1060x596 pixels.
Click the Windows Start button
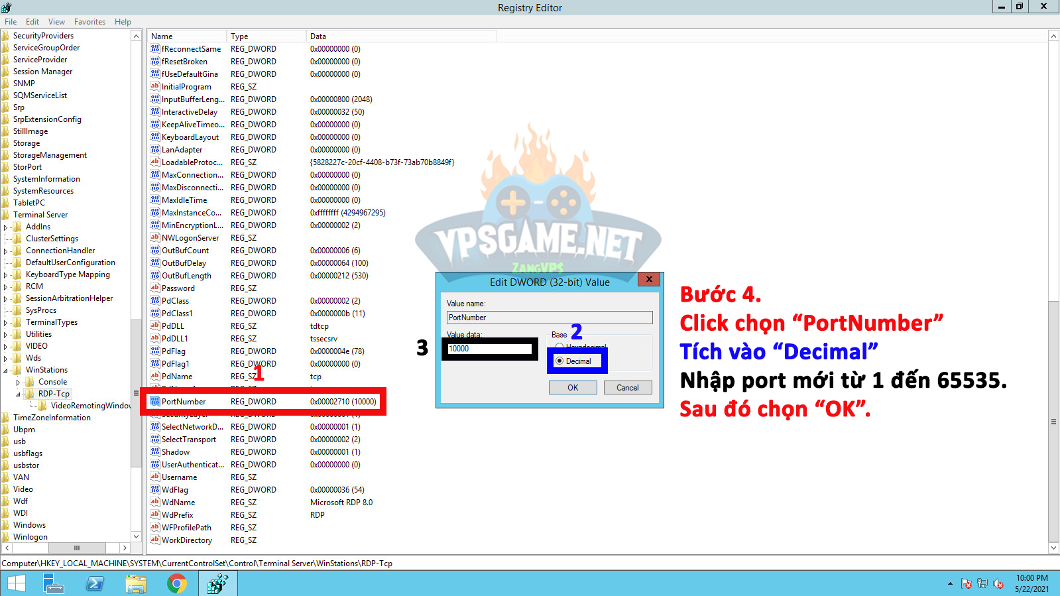point(16,583)
